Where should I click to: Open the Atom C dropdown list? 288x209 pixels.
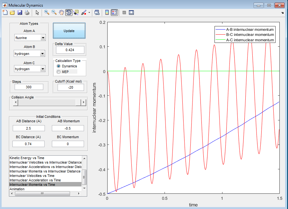(43, 69)
